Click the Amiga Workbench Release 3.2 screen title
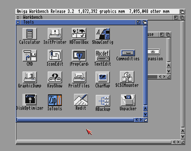 [x=45, y=11]
